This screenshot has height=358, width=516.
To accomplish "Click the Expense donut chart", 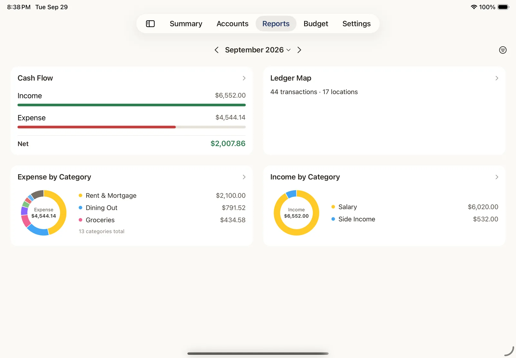I will pyautogui.click(x=44, y=213).
